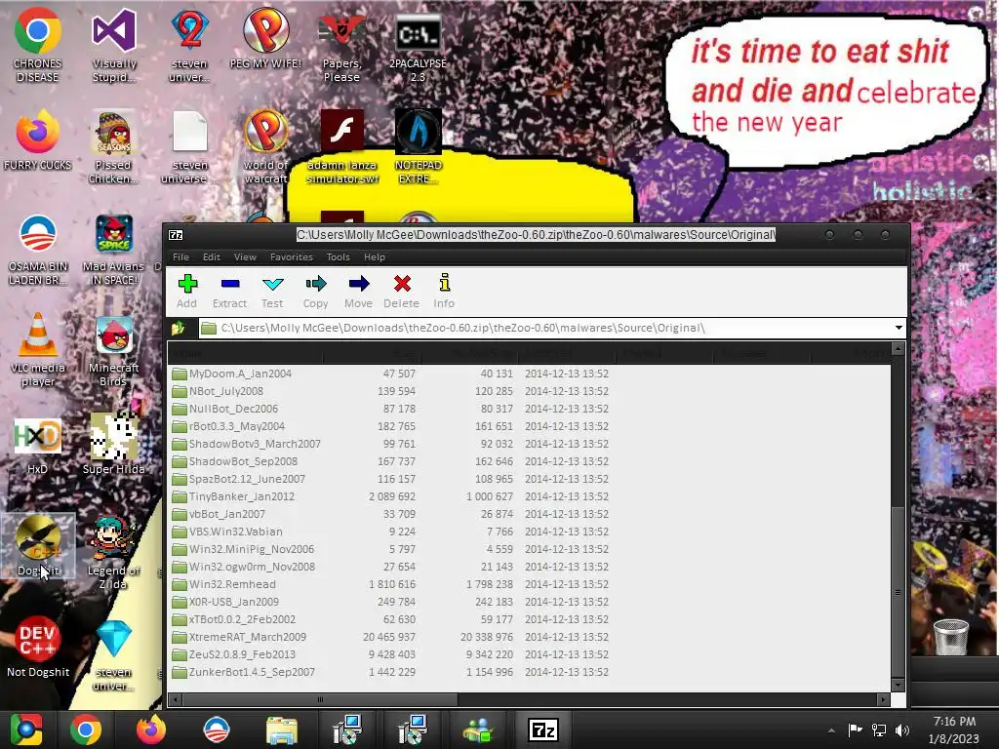The image size is (999, 749).
Task: Click the file list vertical scrollbar thumb
Action: (898, 592)
